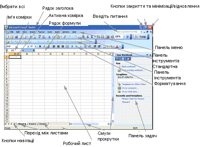
Task: Open the Data menu
Action: [x=57, y=32]
